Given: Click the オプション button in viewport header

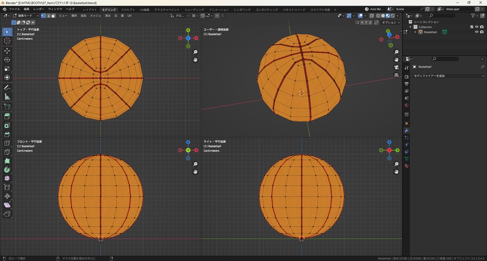Looking at the screenshot, I should tap(390, 22).
